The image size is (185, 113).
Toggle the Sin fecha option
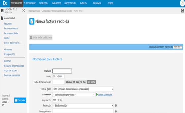click(91, 82)
